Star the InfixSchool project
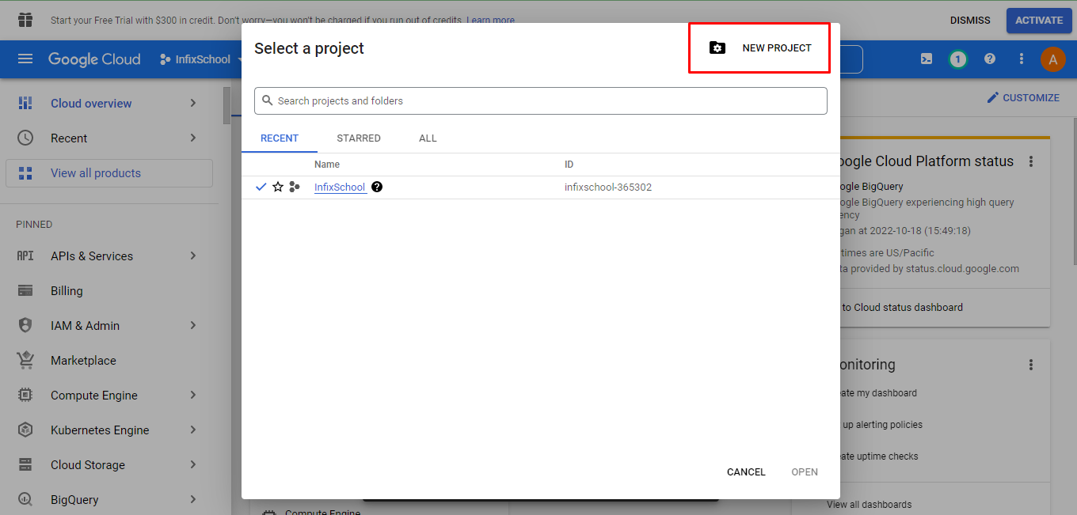Image resolution: width=1077 pixels, height=515 pixels. tap(278, 187)
